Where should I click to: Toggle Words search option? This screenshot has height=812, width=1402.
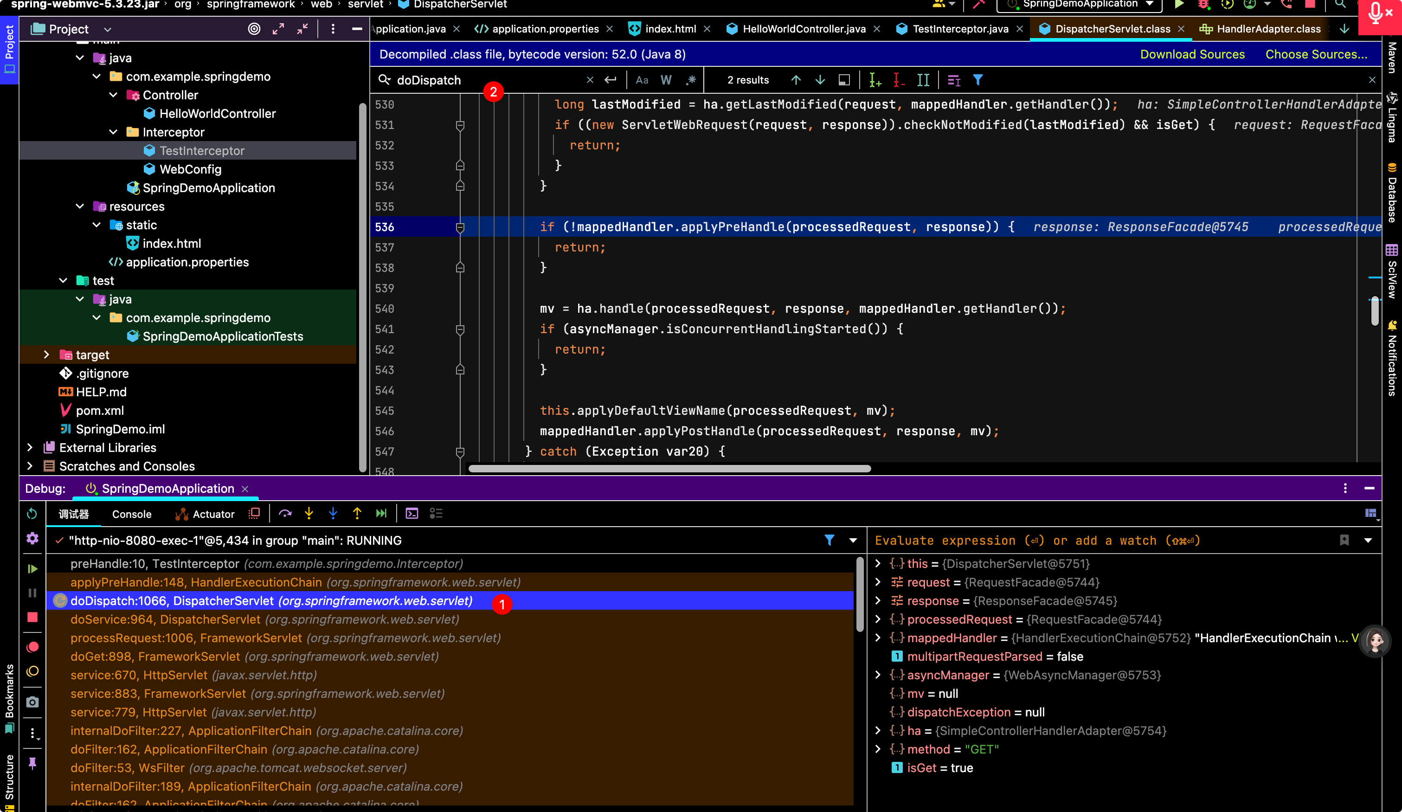pyautogui.click(x=666, y=80)
